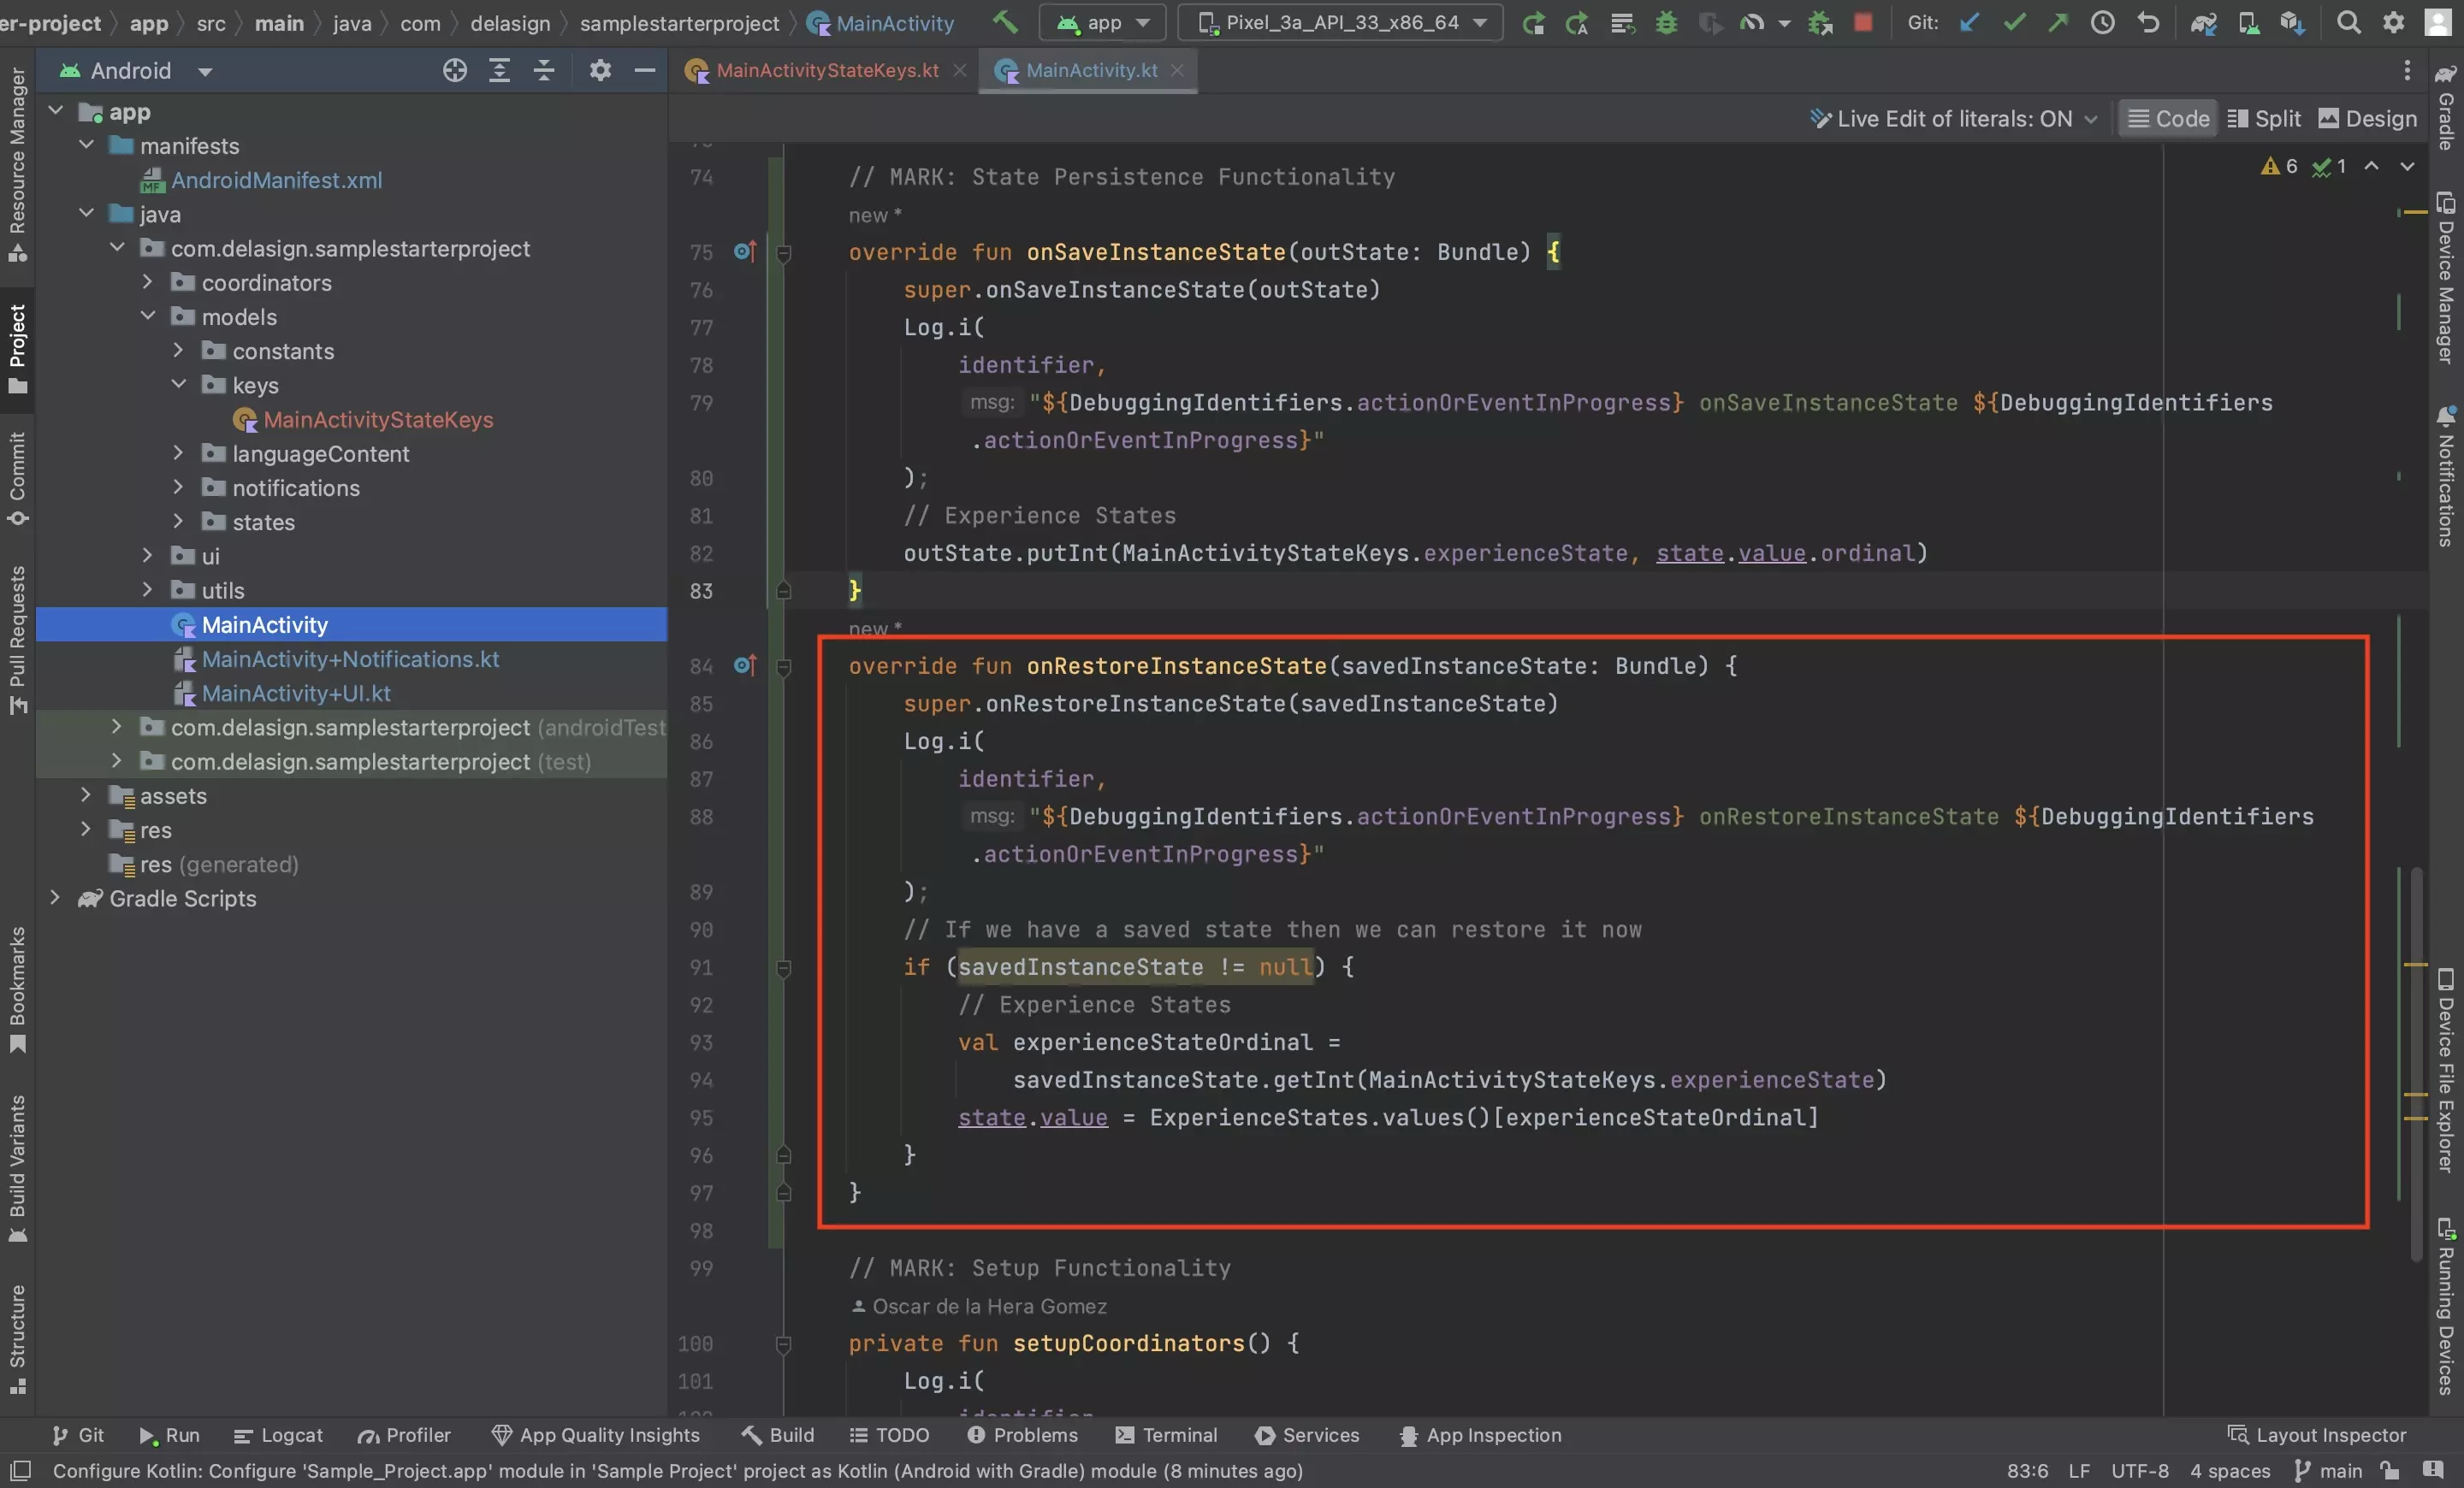Open the SDK Manager icon

(2293, 22)
